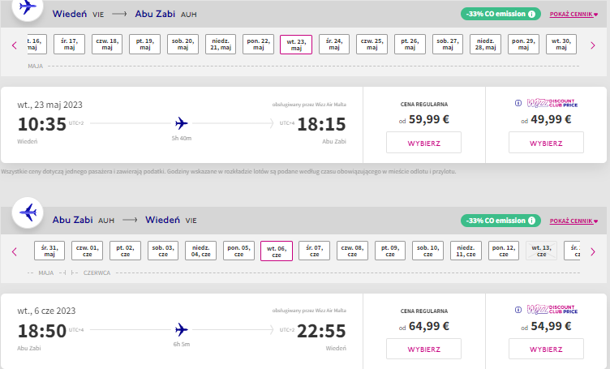Image resolution: width=610 pixels, height=369 pixels.
Task: Choose regular return price 64,99 € with WYBIERZ
Action: [x=423, y=349]
